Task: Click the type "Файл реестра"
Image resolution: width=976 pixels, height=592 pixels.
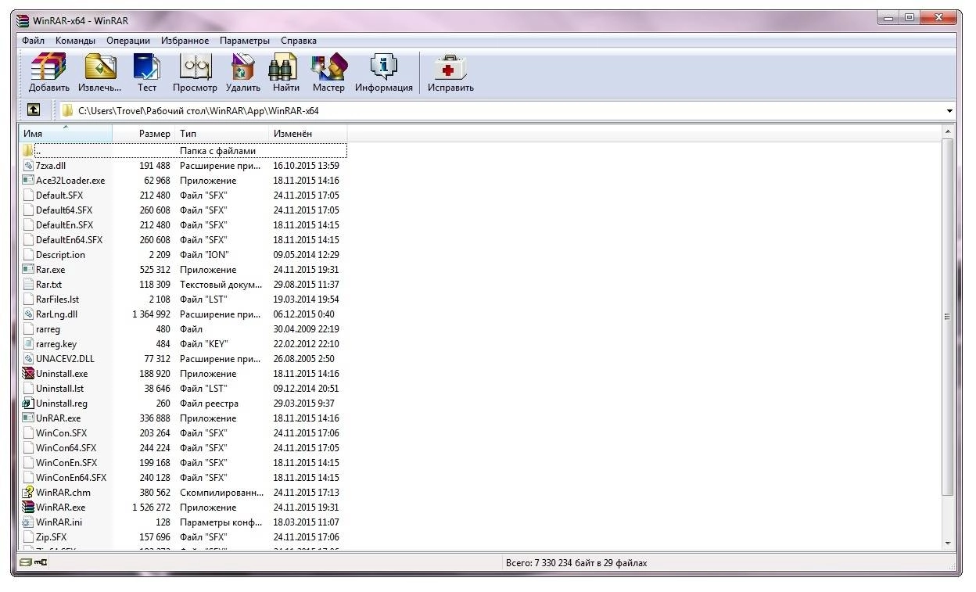Action: (x=209, y=404)
